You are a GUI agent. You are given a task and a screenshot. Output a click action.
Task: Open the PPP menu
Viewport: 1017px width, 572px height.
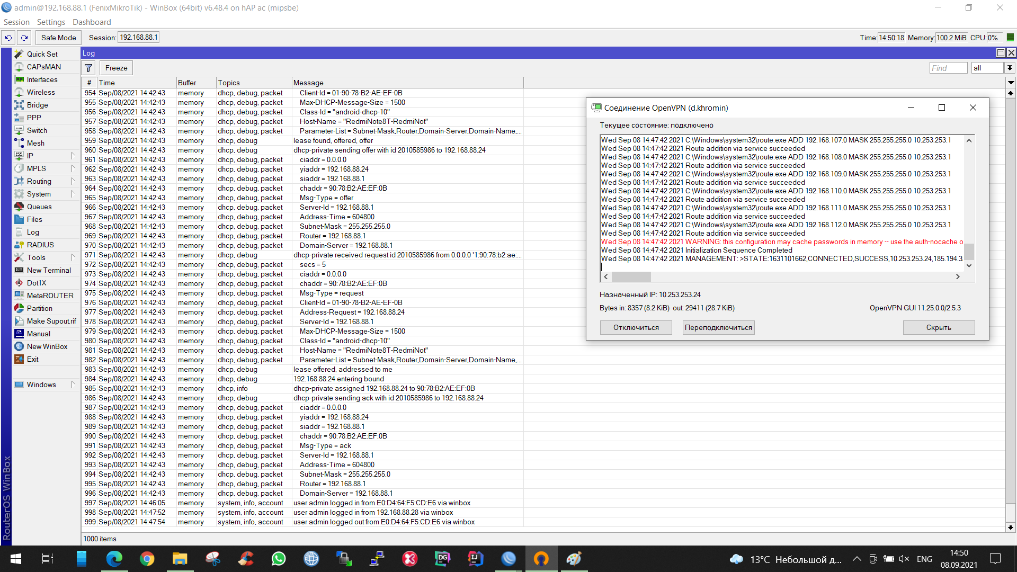click(x=34, y=118)
